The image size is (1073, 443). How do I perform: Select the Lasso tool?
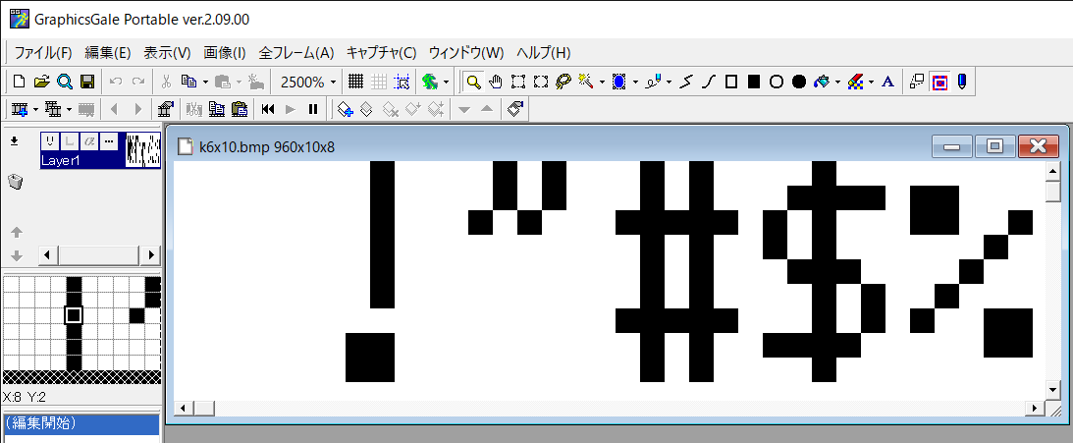point(563,83)
